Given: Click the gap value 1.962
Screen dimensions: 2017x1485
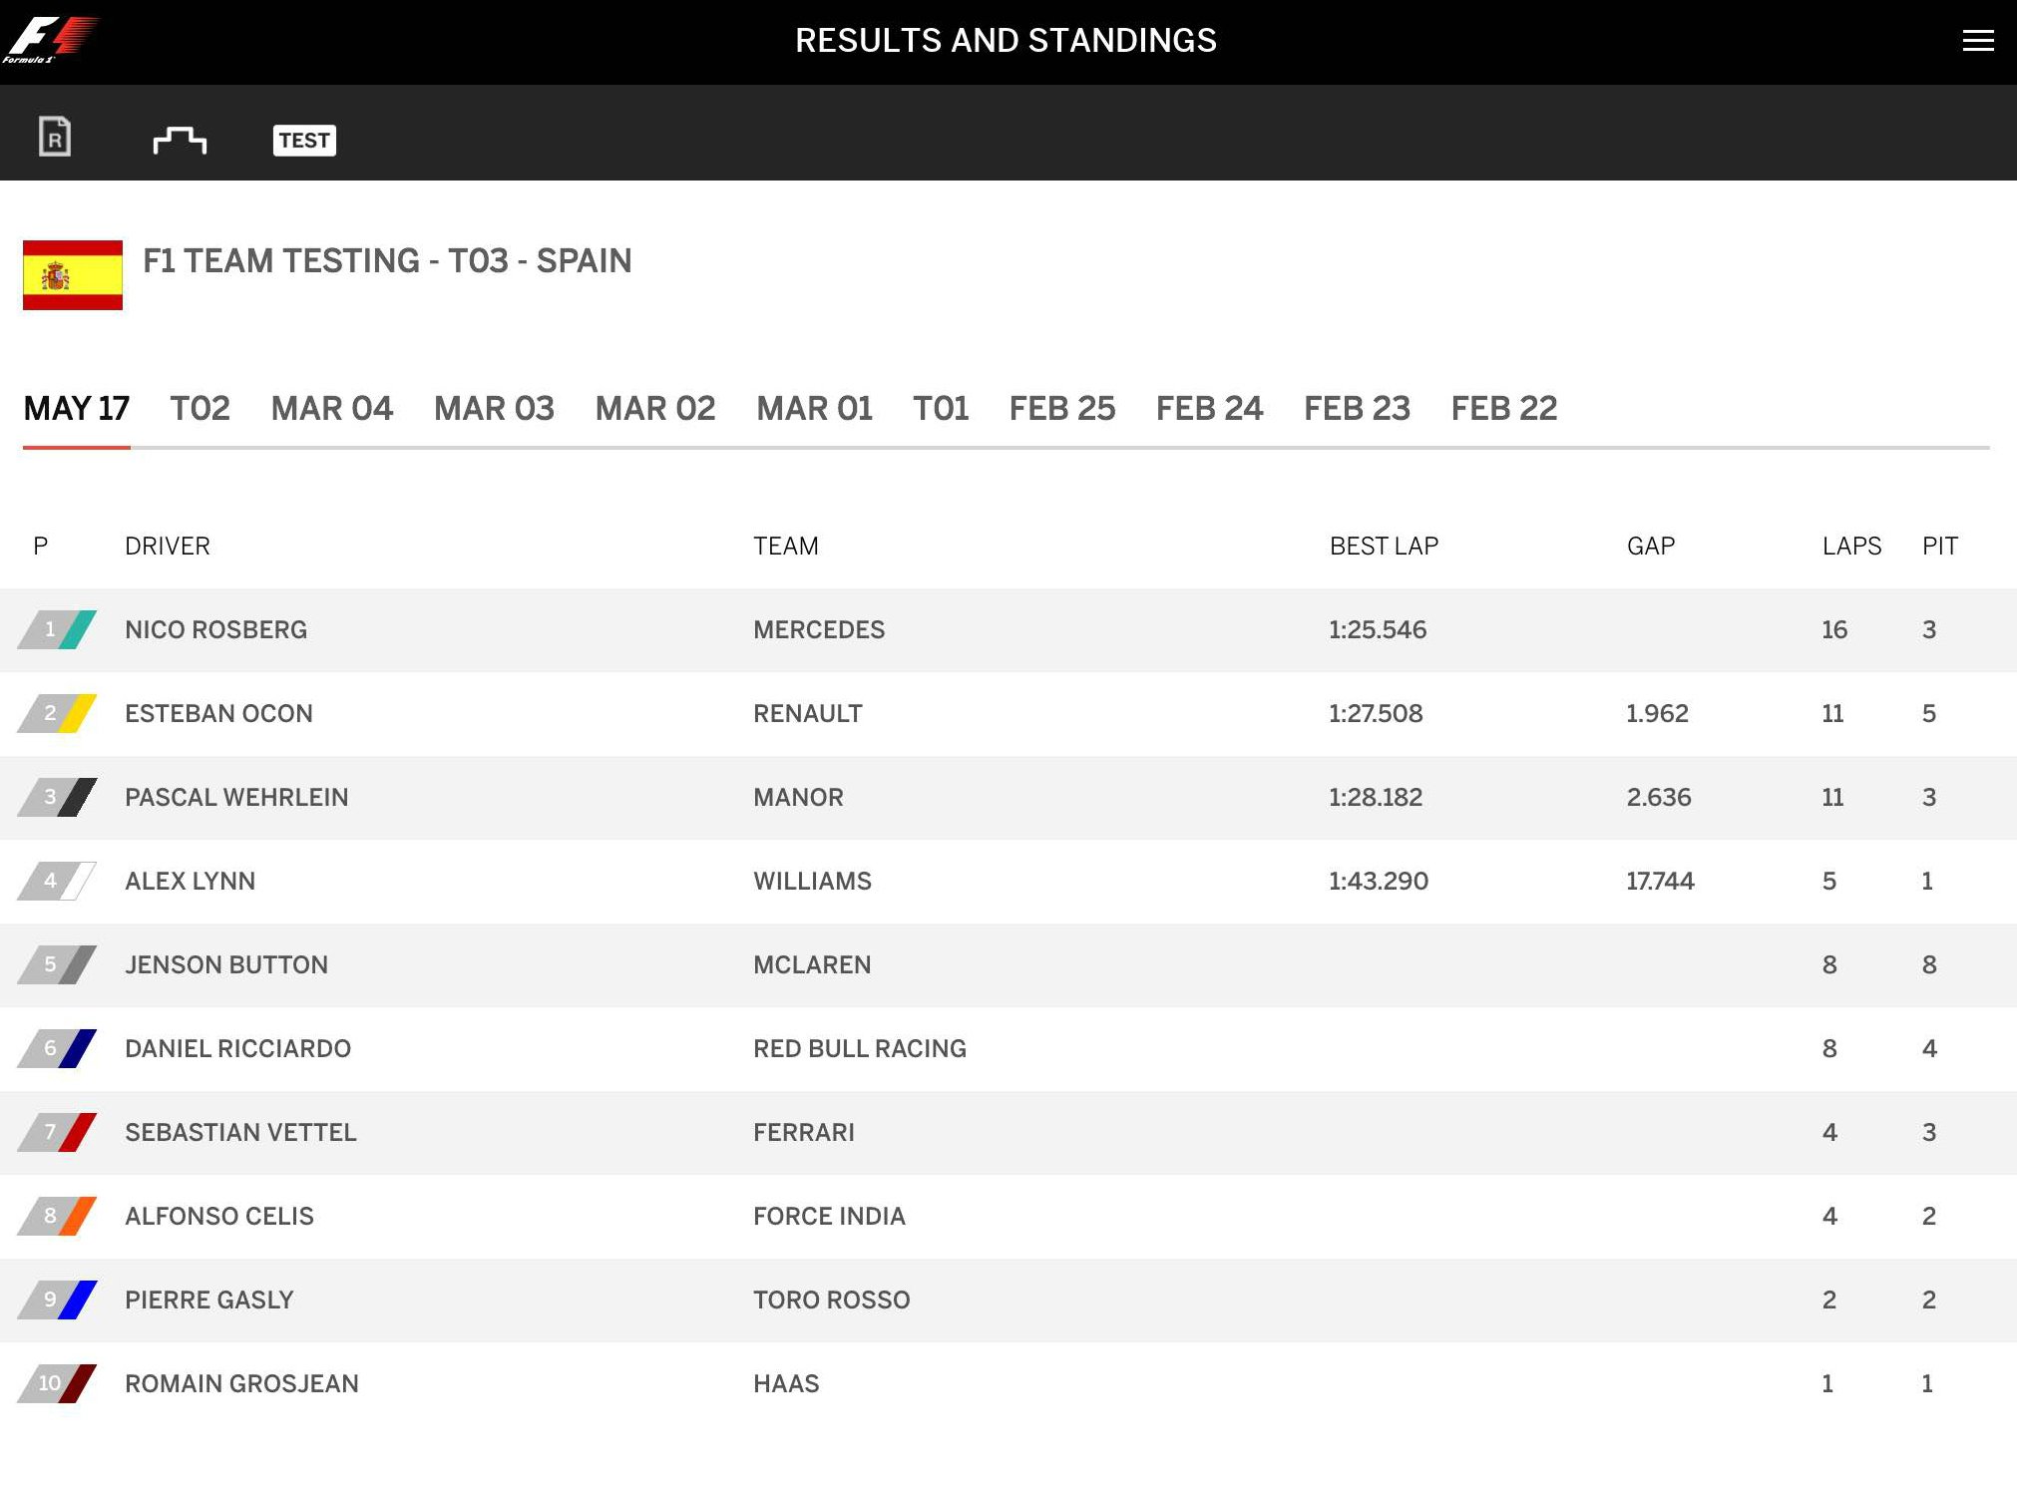Looking at the screenshot, I should tap(1657, 714).
